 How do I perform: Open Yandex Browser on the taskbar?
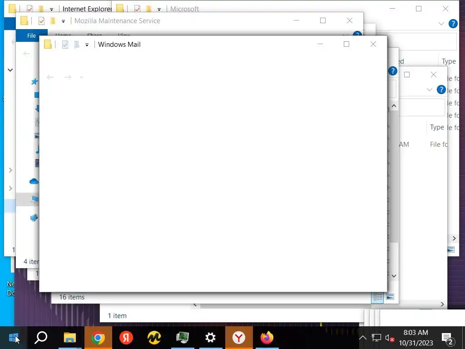(x=239, y=338)
